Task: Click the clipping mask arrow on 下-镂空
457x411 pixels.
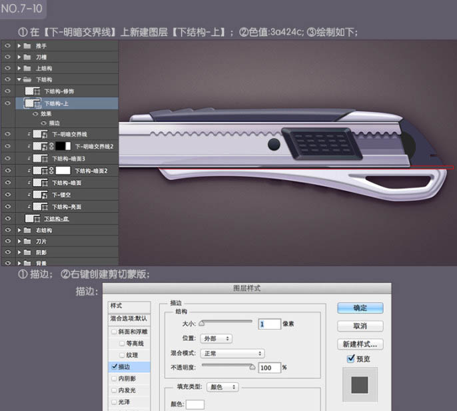Action: (x=29, y=194)
